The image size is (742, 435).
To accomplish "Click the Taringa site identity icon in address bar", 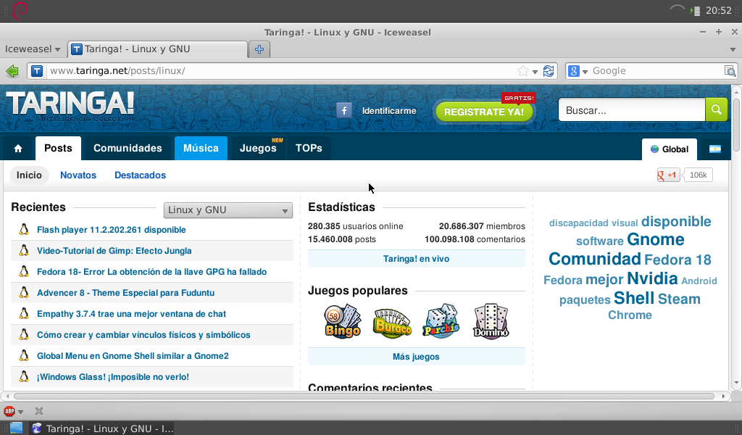I will coord(37,71).
